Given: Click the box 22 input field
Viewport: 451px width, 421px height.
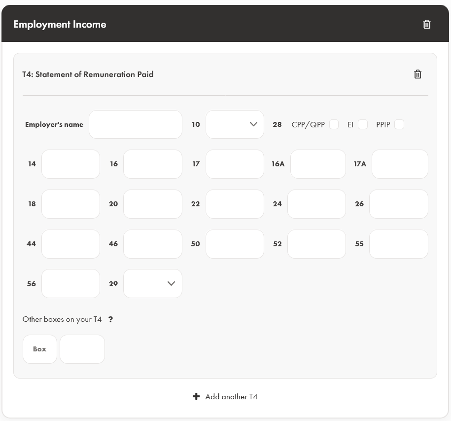Looking at the screenshot, I should [235, 204].
